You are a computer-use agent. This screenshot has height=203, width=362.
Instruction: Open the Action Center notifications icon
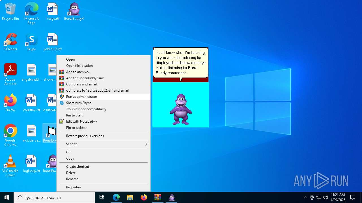tap(353, 197)
